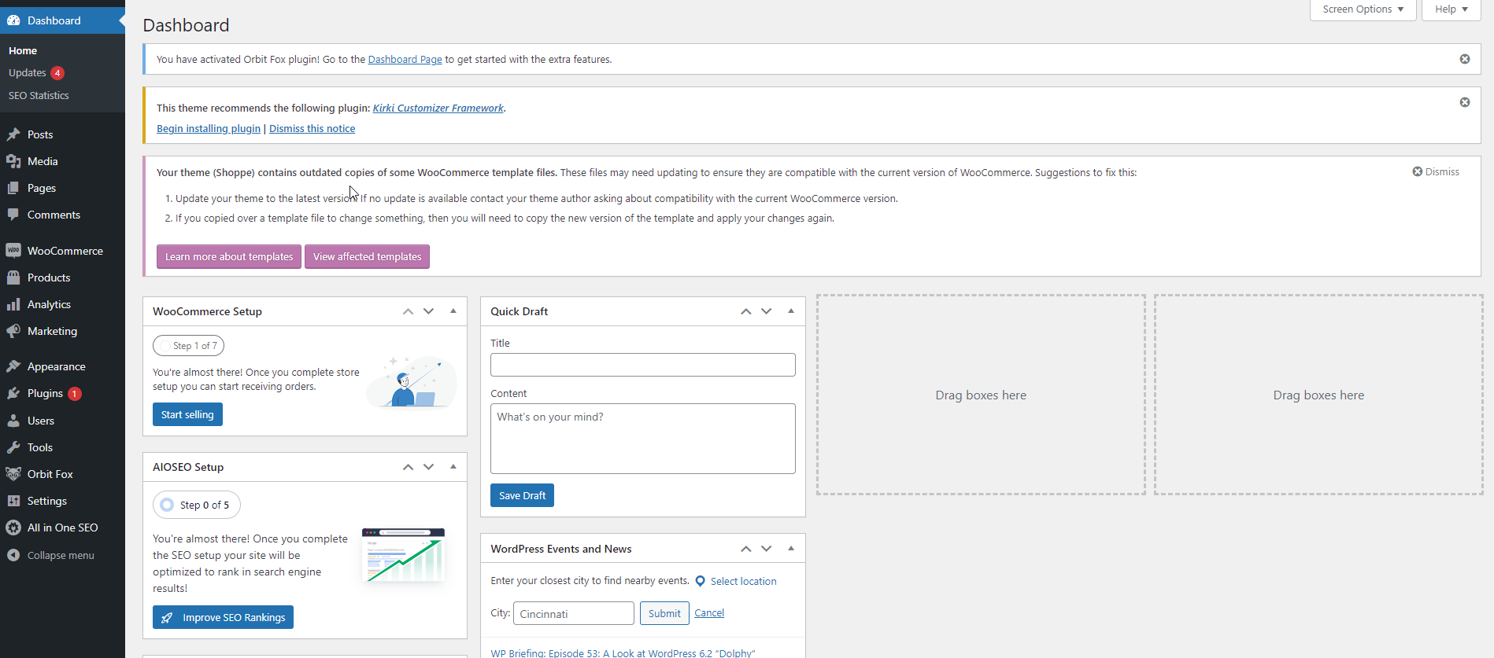Move WooCommerce Setup widget down
Screen dimensions: 1494x658
(428, 311)
